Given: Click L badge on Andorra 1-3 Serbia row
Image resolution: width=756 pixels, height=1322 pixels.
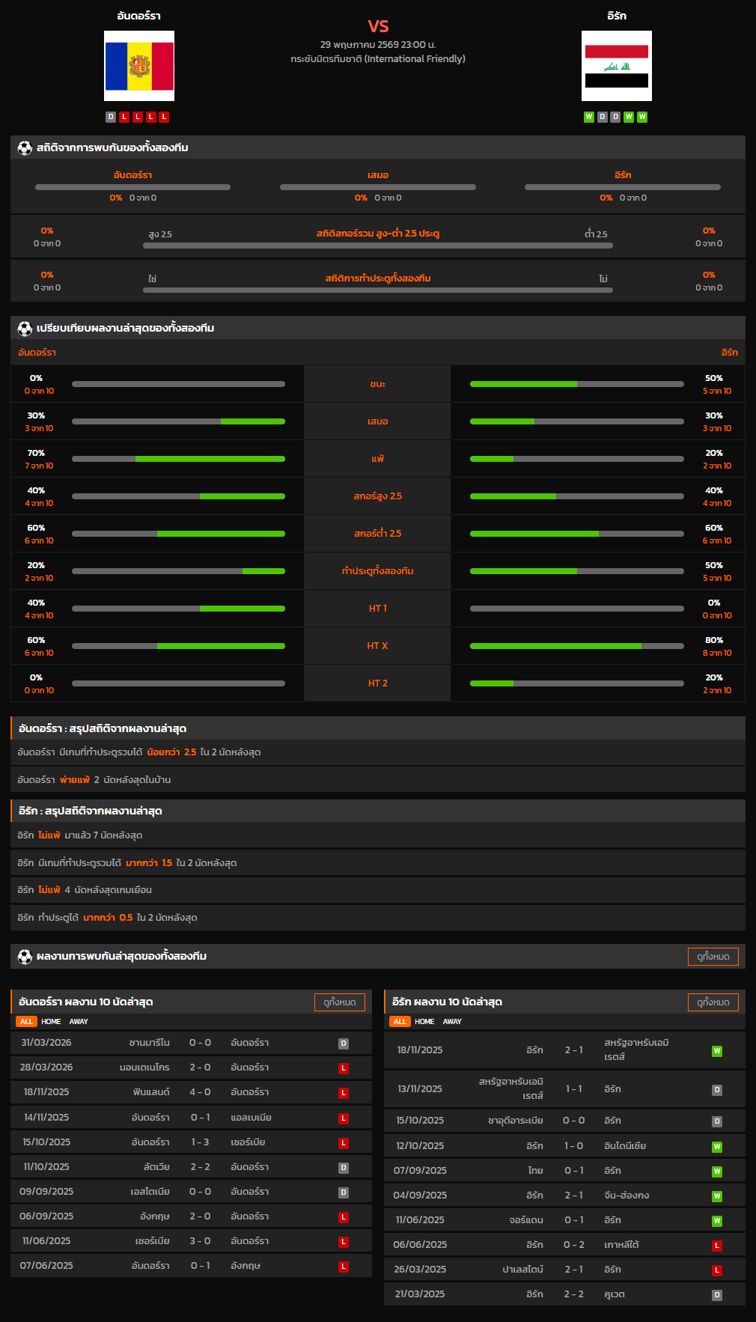Looking at the screenshot, I should click(344, 1143).
